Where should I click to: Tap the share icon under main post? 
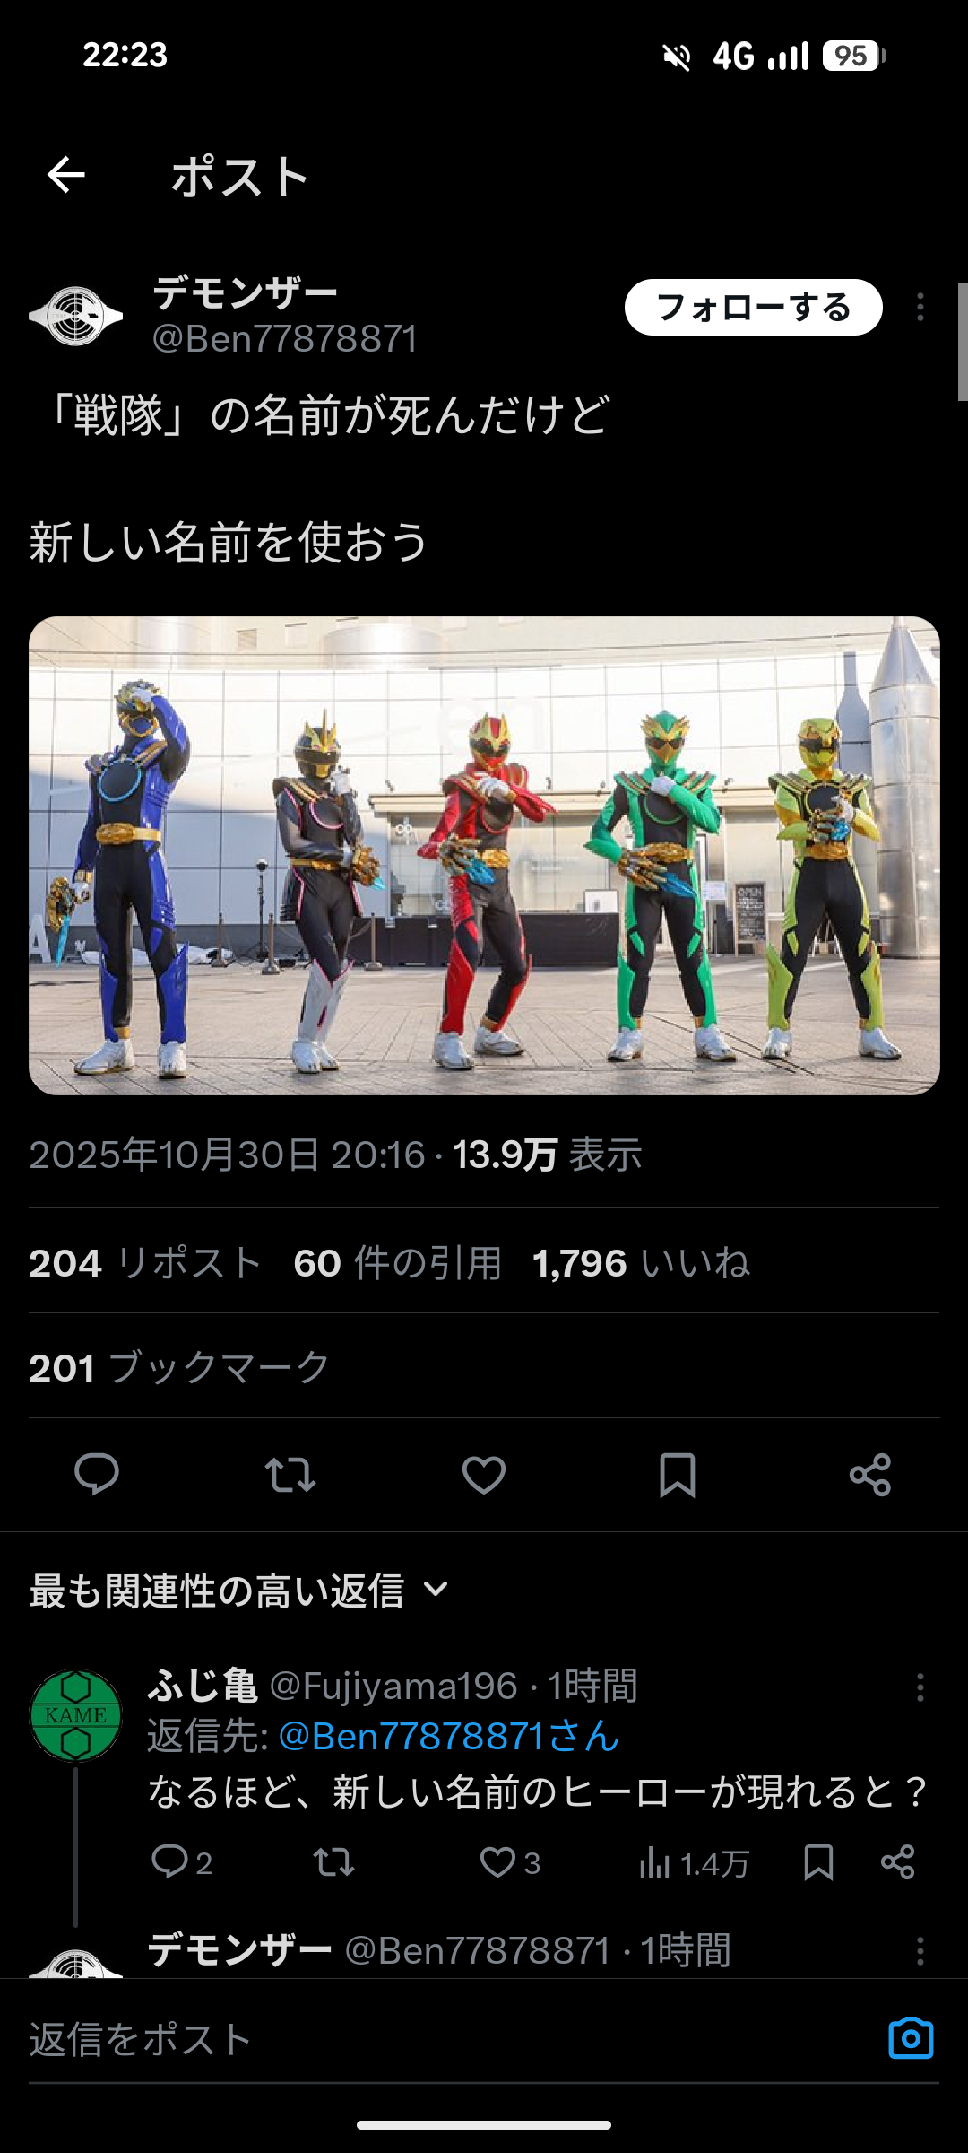tap(870, 1474)
